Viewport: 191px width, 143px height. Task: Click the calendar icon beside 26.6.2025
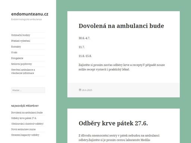point(80,90)
